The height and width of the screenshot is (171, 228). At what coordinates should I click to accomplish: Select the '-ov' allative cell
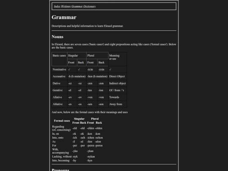pyautogui.click(x=81, y=97)
